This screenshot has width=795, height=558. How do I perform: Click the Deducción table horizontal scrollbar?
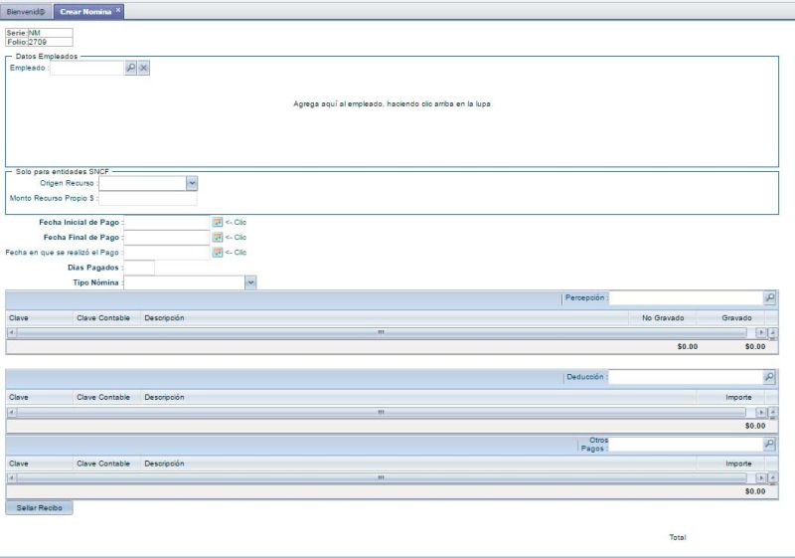pyautogui.click(x=381, y=411)
